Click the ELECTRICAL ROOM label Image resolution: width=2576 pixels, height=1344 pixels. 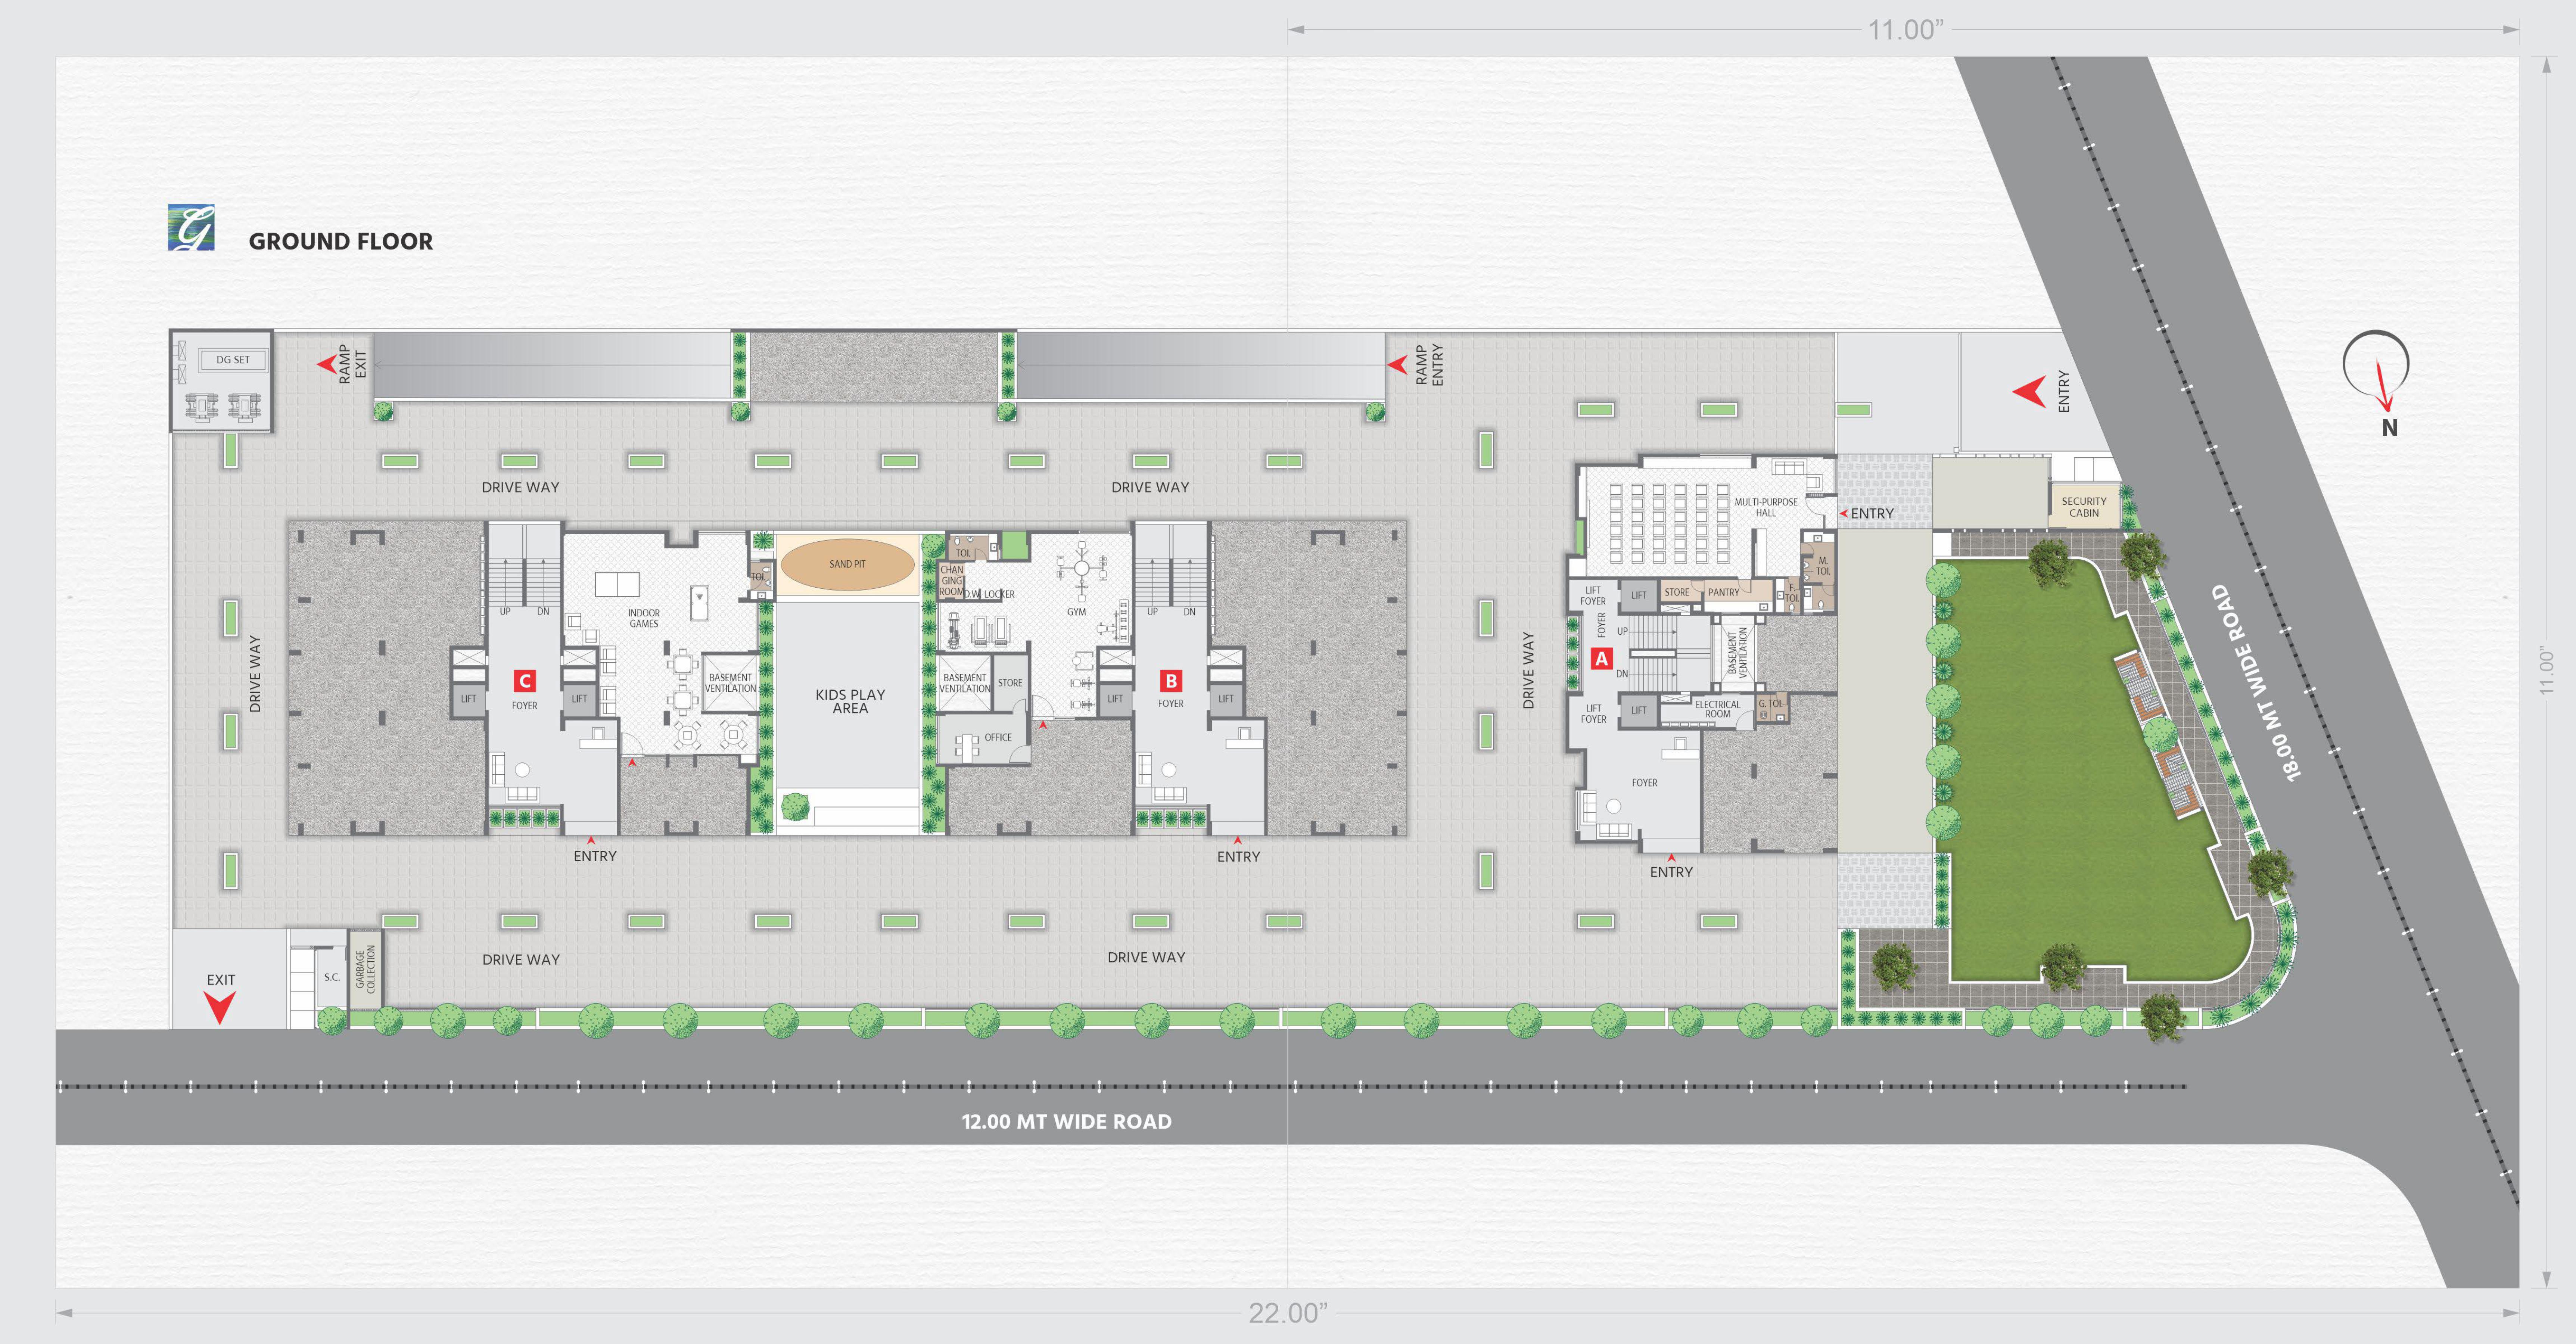point(1718,709)
